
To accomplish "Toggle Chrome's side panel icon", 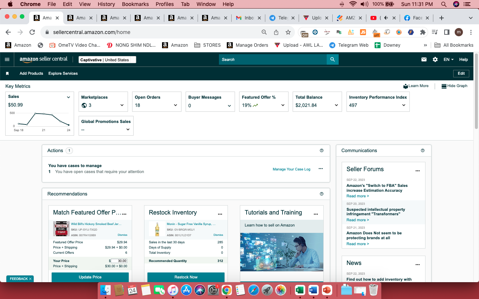I will pos(446,32).
